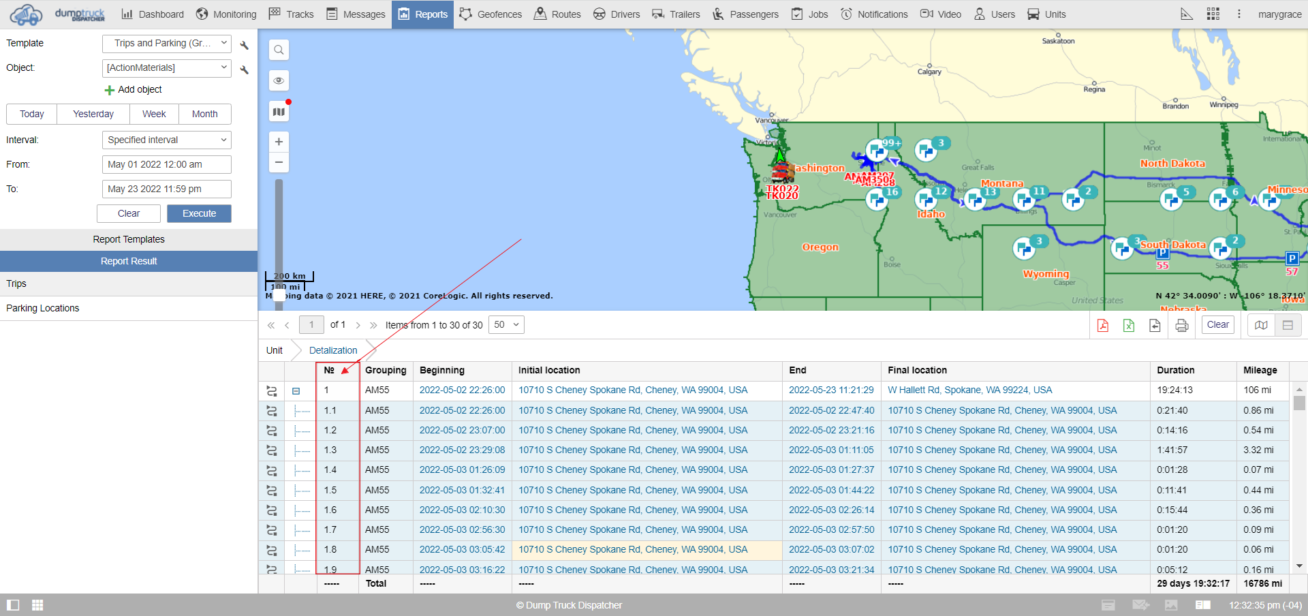1308x616 pixels.
Task: Export report to Excel icon
Action: 1128,326
